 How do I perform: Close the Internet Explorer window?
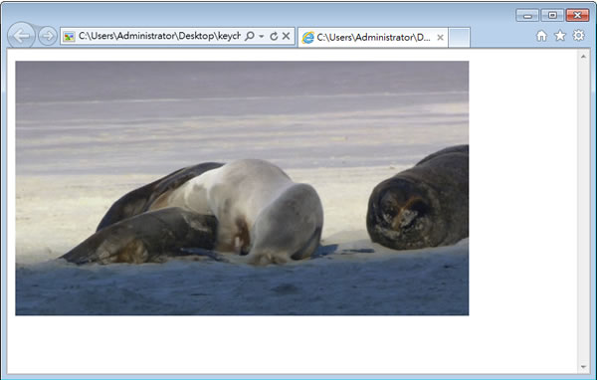(577, 15)
